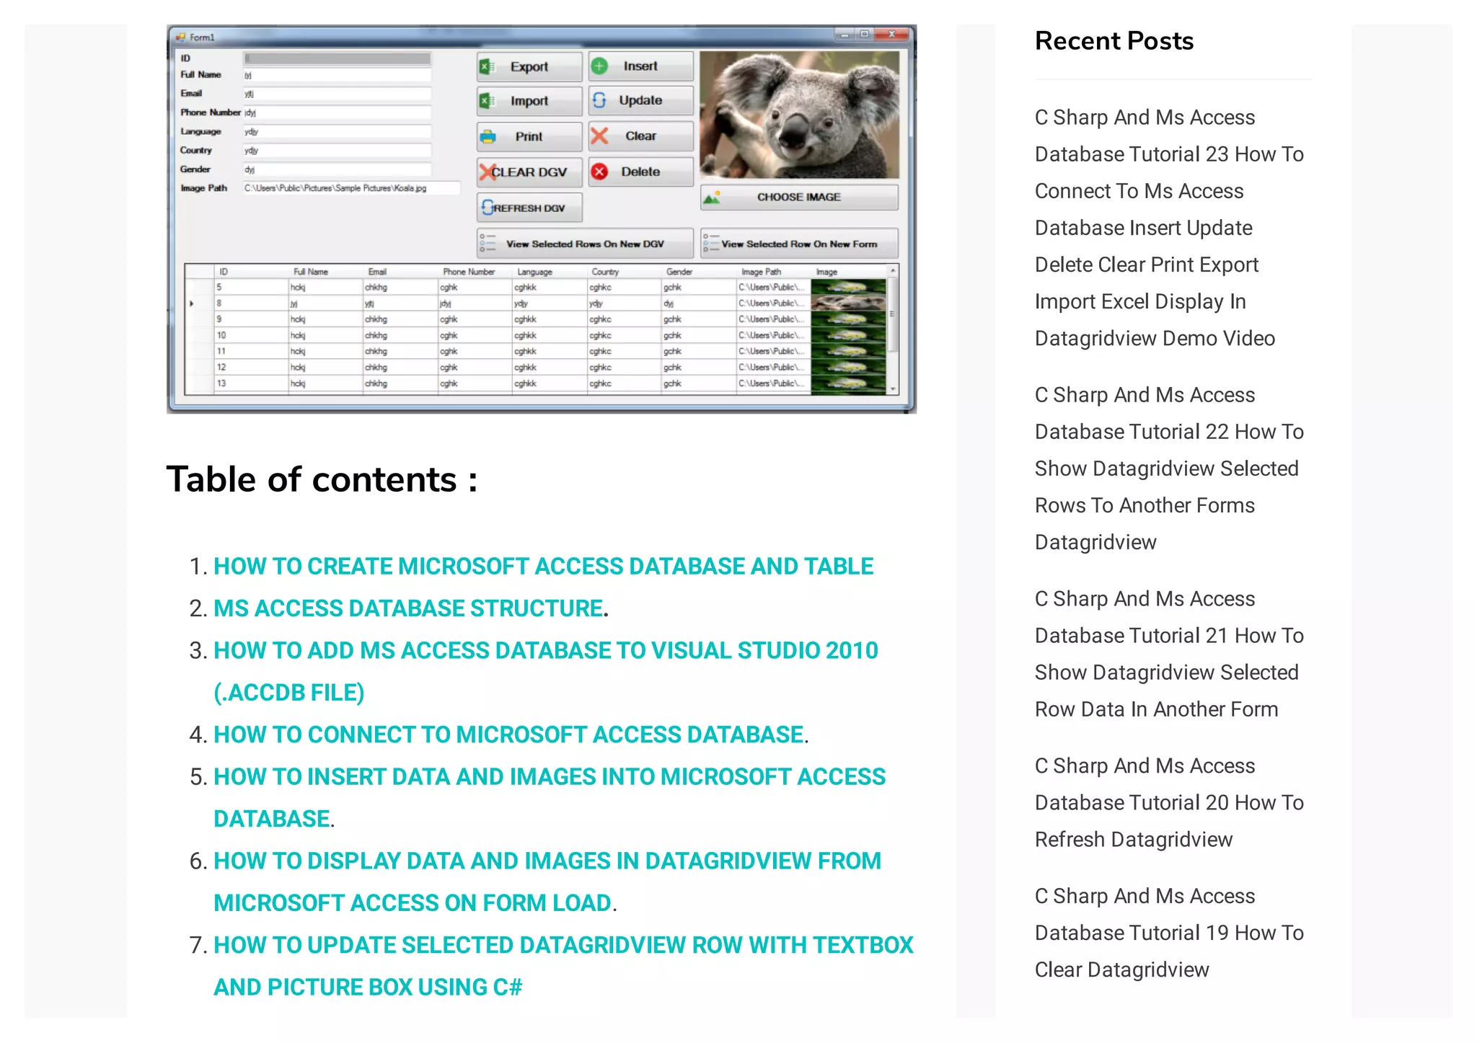1477x1043 pixels.
Task: Click the Delete button in Form1
Action: click(640, 172)
